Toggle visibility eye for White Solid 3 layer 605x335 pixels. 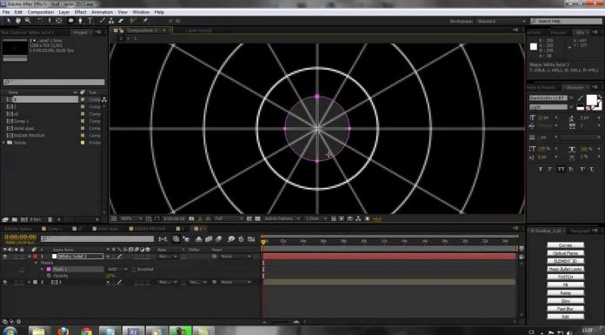point(5,256)
